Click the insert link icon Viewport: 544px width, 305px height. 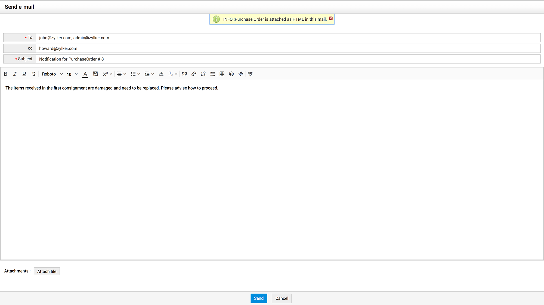[x=194, y=74]
